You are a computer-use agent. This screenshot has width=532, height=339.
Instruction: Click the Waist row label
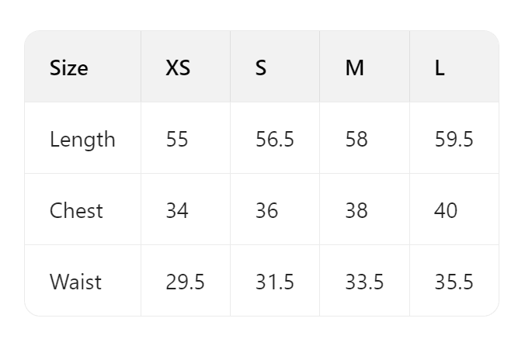75,282
